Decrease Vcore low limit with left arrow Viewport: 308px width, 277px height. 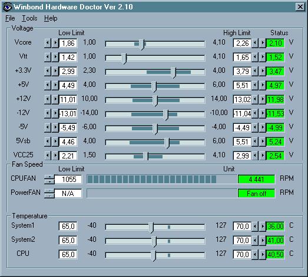[48, 43]
